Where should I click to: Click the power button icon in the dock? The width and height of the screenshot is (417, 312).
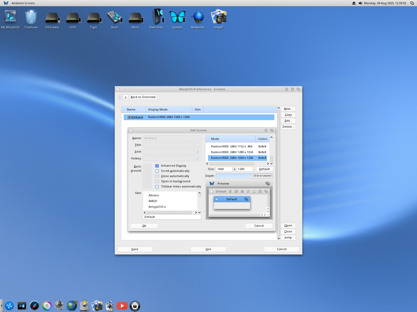135,306
